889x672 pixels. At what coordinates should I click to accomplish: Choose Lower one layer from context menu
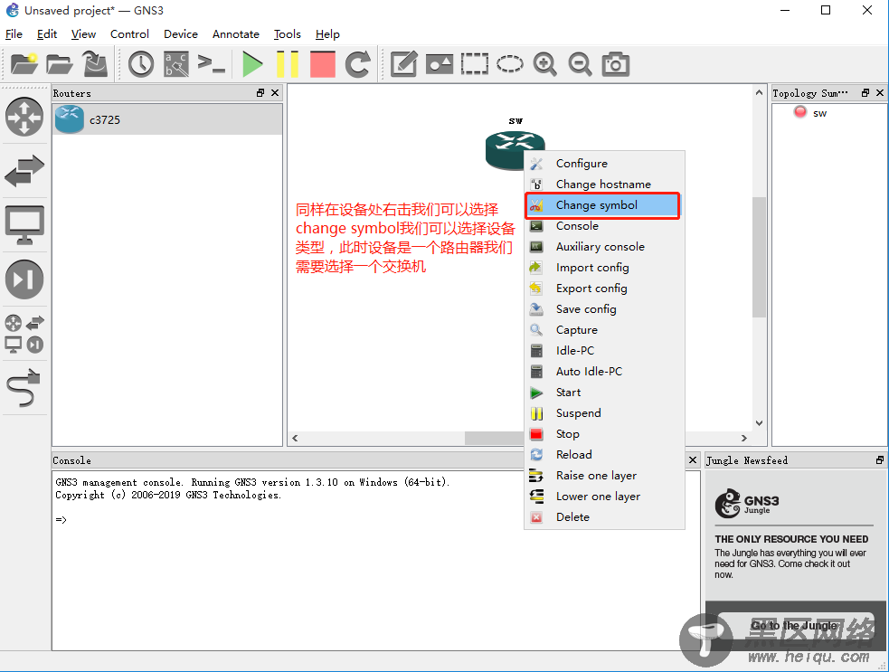604,497
